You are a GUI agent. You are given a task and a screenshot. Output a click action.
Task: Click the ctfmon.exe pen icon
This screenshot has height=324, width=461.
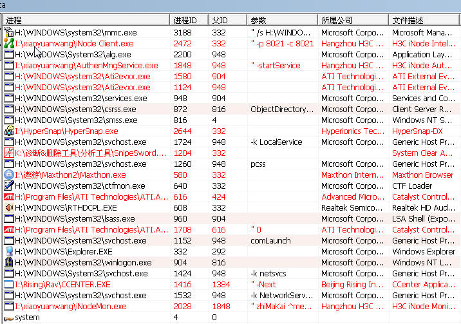9,186
